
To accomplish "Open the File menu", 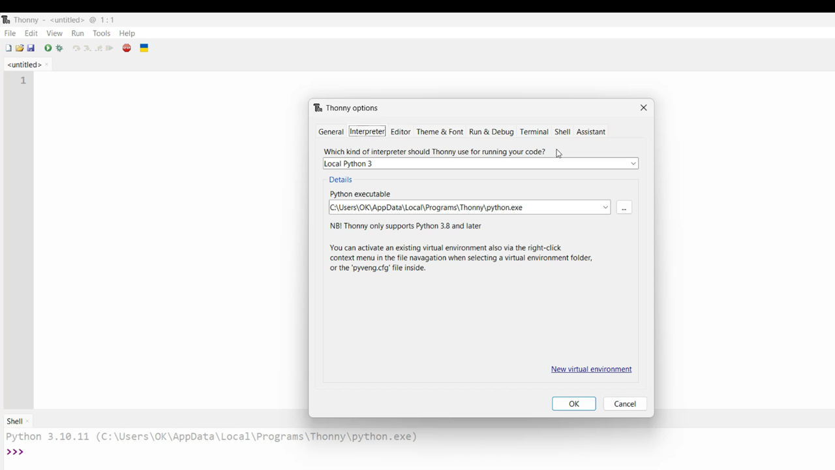I will (10, 33).
